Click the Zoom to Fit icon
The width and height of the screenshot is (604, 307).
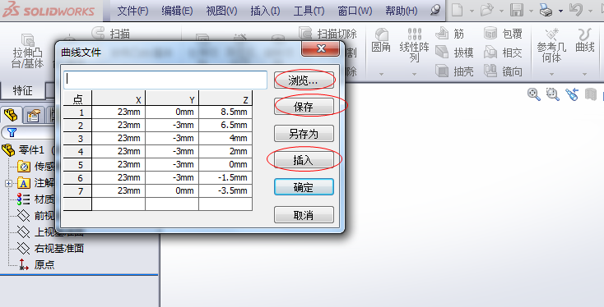pyautogui.click(x=534, y=94)
